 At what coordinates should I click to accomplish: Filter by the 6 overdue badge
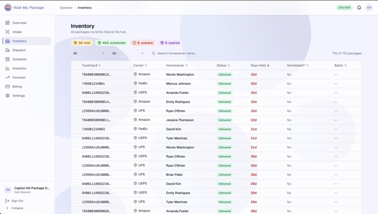coord(143,43)
